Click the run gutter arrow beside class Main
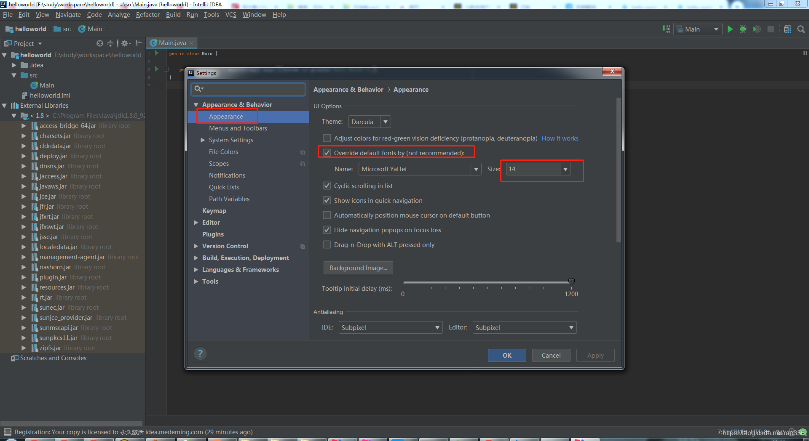Image resolution: width=809 pixels, height=441 pixels. [x=157, y=53]
